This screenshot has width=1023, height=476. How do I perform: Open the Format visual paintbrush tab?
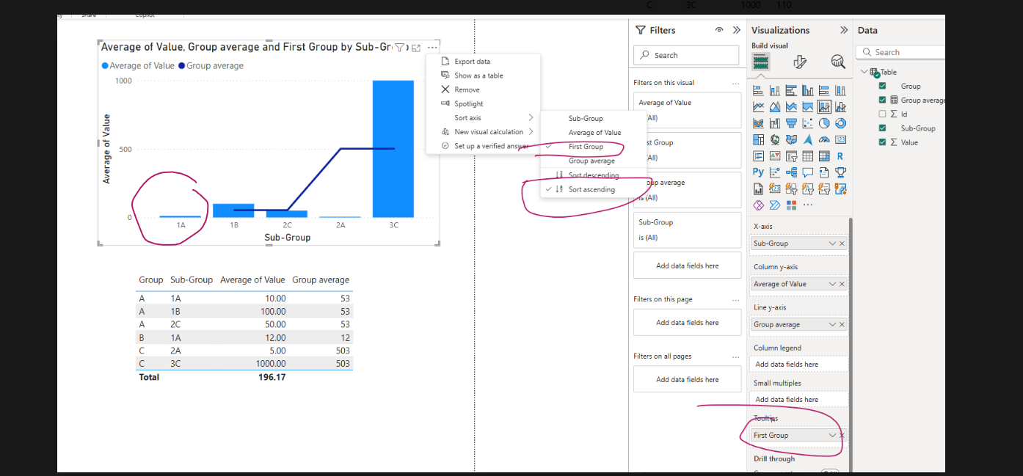tap(800, 62)
